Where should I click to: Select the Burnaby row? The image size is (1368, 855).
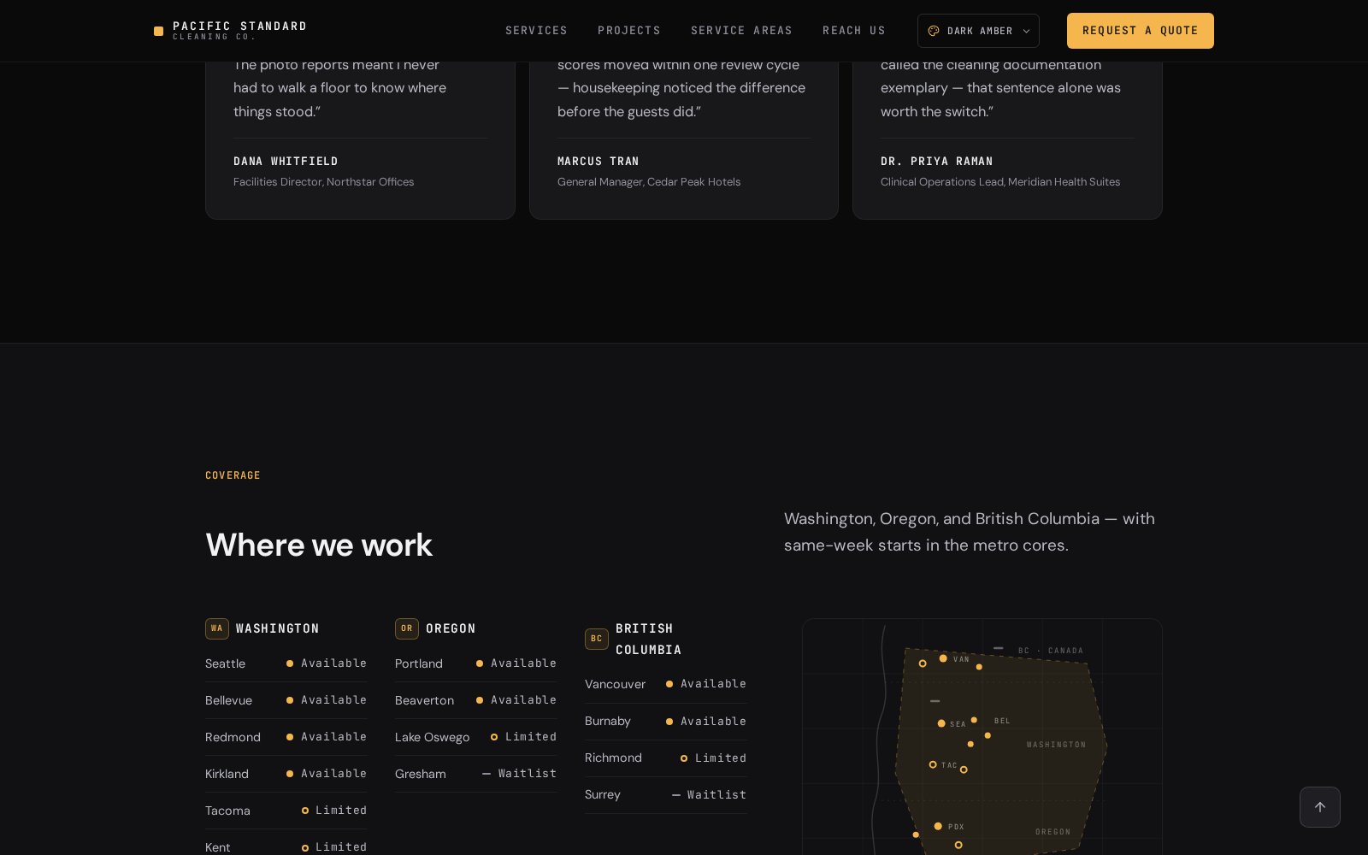coord(666,722)
